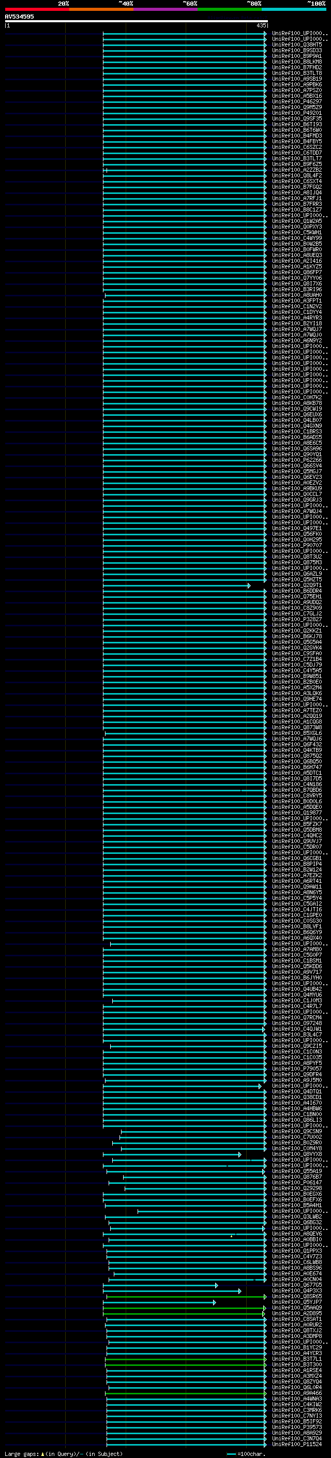
Task: Click the UniRef100_P79057 label
Action: point(296,1069)
